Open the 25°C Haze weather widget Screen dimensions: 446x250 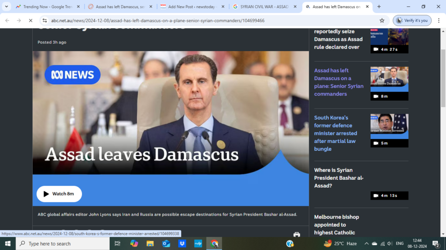coord(341,243)
